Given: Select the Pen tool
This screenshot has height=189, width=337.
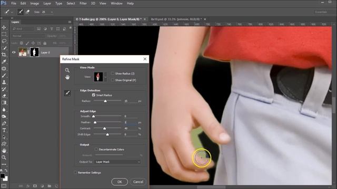Looking at the screenshot, I should (x=4, y=123).
